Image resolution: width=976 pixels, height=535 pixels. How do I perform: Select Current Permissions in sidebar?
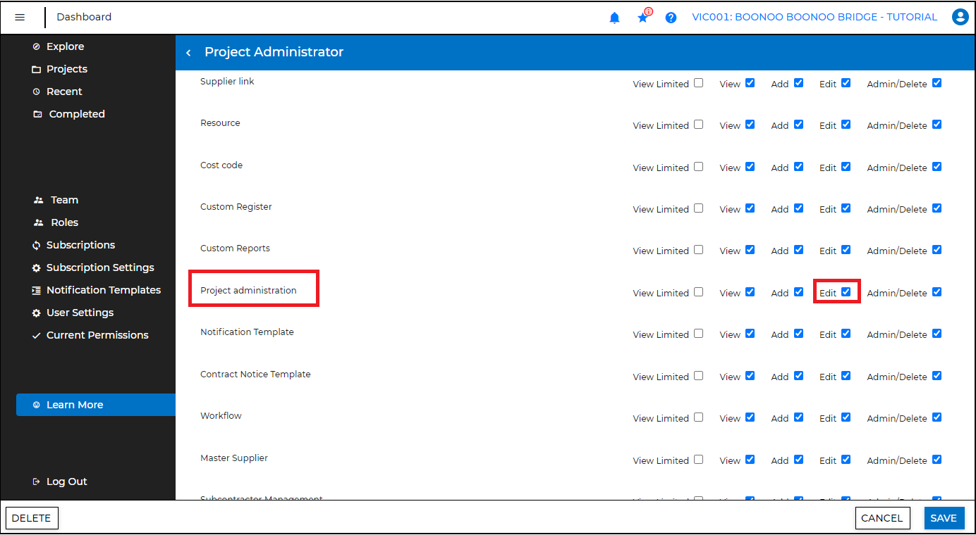click(97, 335)
